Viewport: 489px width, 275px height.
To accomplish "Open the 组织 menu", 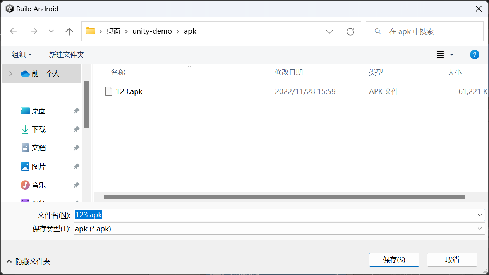I will (22, 55).
